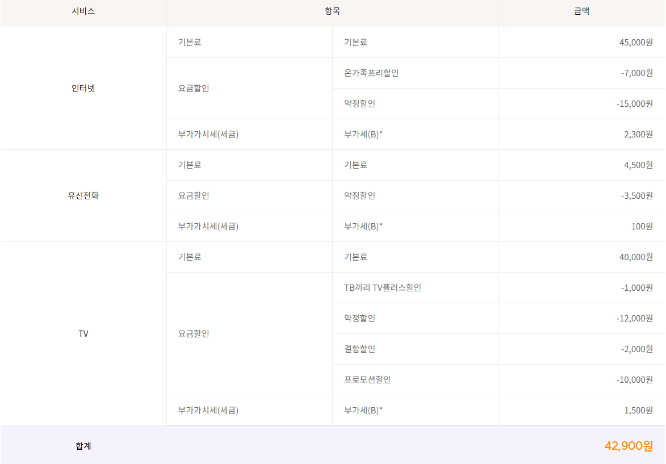Image resolution: width=666 pixels, height=464 pixels.
Task: Click the 온가족프리할인 discount item
Action: click(371, 73)
